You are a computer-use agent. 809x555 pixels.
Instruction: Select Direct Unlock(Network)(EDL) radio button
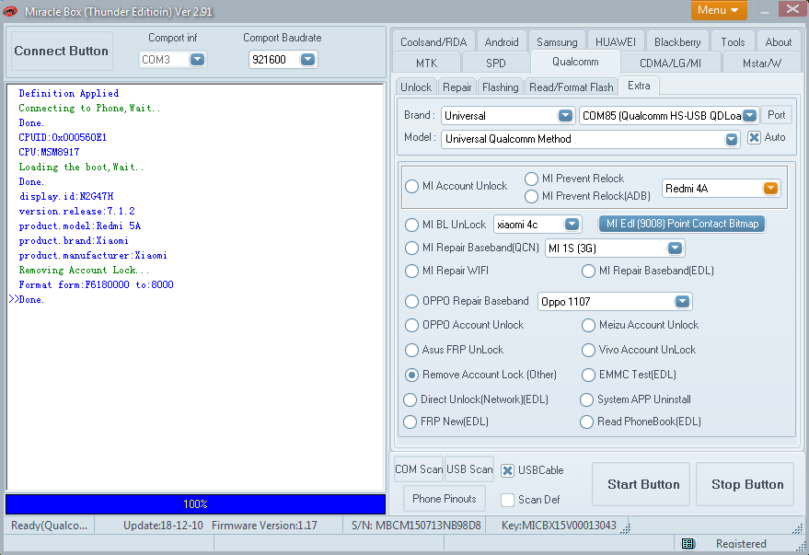(410, 399)
